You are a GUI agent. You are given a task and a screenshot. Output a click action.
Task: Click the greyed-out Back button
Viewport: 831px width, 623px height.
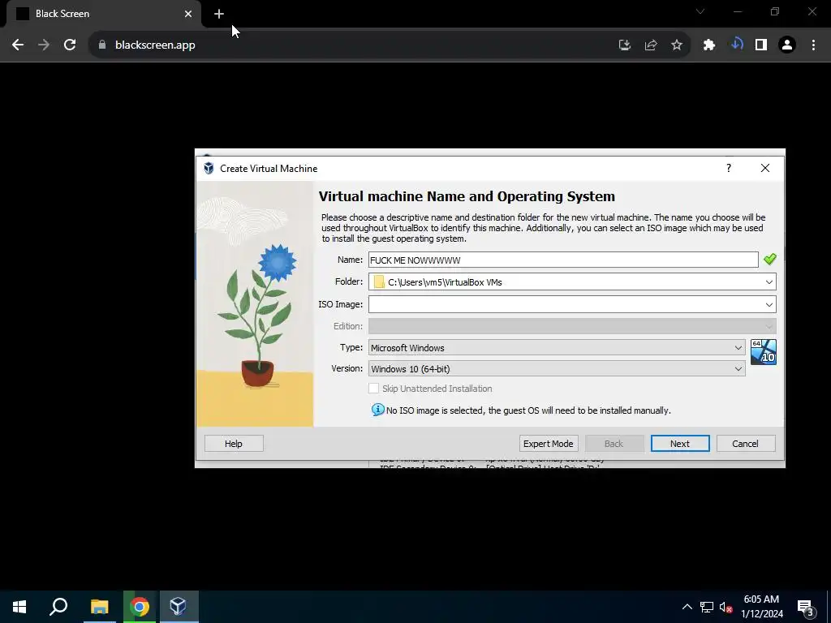pos(614,444)
